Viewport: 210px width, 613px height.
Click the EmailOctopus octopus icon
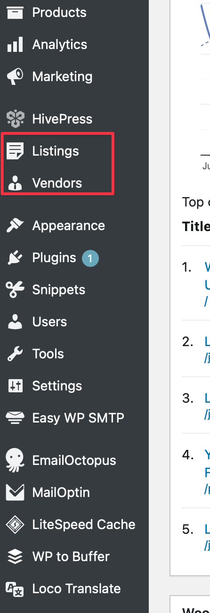click(x=15, y=460)
